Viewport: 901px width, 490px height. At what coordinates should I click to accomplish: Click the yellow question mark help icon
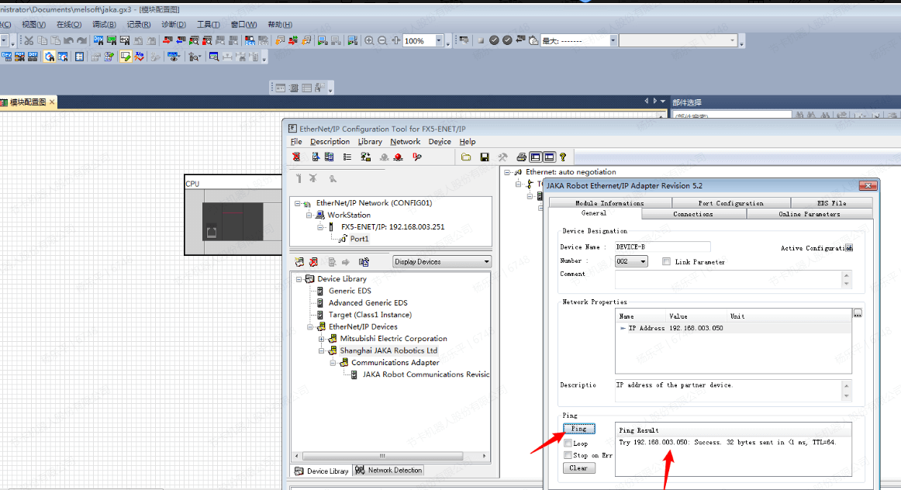(x=563, y=157)
